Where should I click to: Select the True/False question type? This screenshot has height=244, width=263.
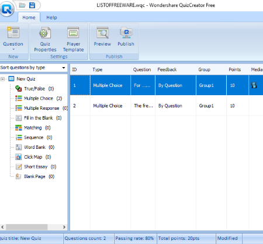coord(34,89)
